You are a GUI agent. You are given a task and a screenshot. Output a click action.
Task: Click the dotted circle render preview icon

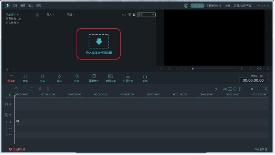pyautogui.click(x=217, y=89)
